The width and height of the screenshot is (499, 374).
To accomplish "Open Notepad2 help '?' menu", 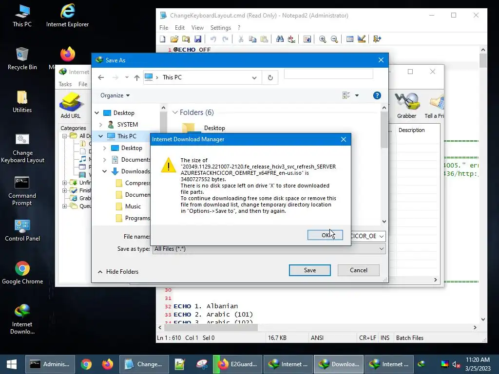I will [239, 28].
